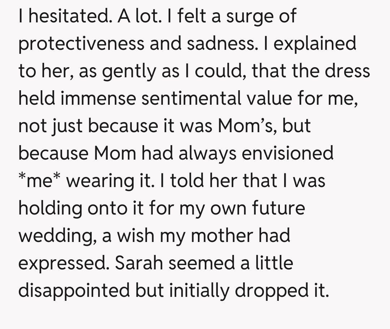Click the word "envisioned"

287,153
